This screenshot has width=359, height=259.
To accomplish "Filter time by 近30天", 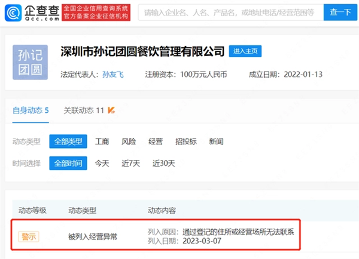I will pyautogui.click(x=164, y=163).
